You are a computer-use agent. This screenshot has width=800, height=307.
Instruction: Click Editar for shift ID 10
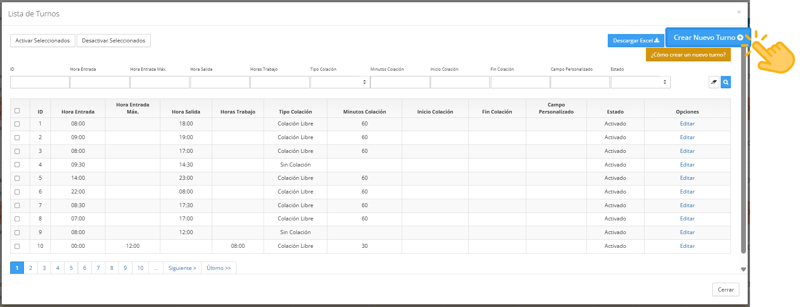(x=687, y=246)
